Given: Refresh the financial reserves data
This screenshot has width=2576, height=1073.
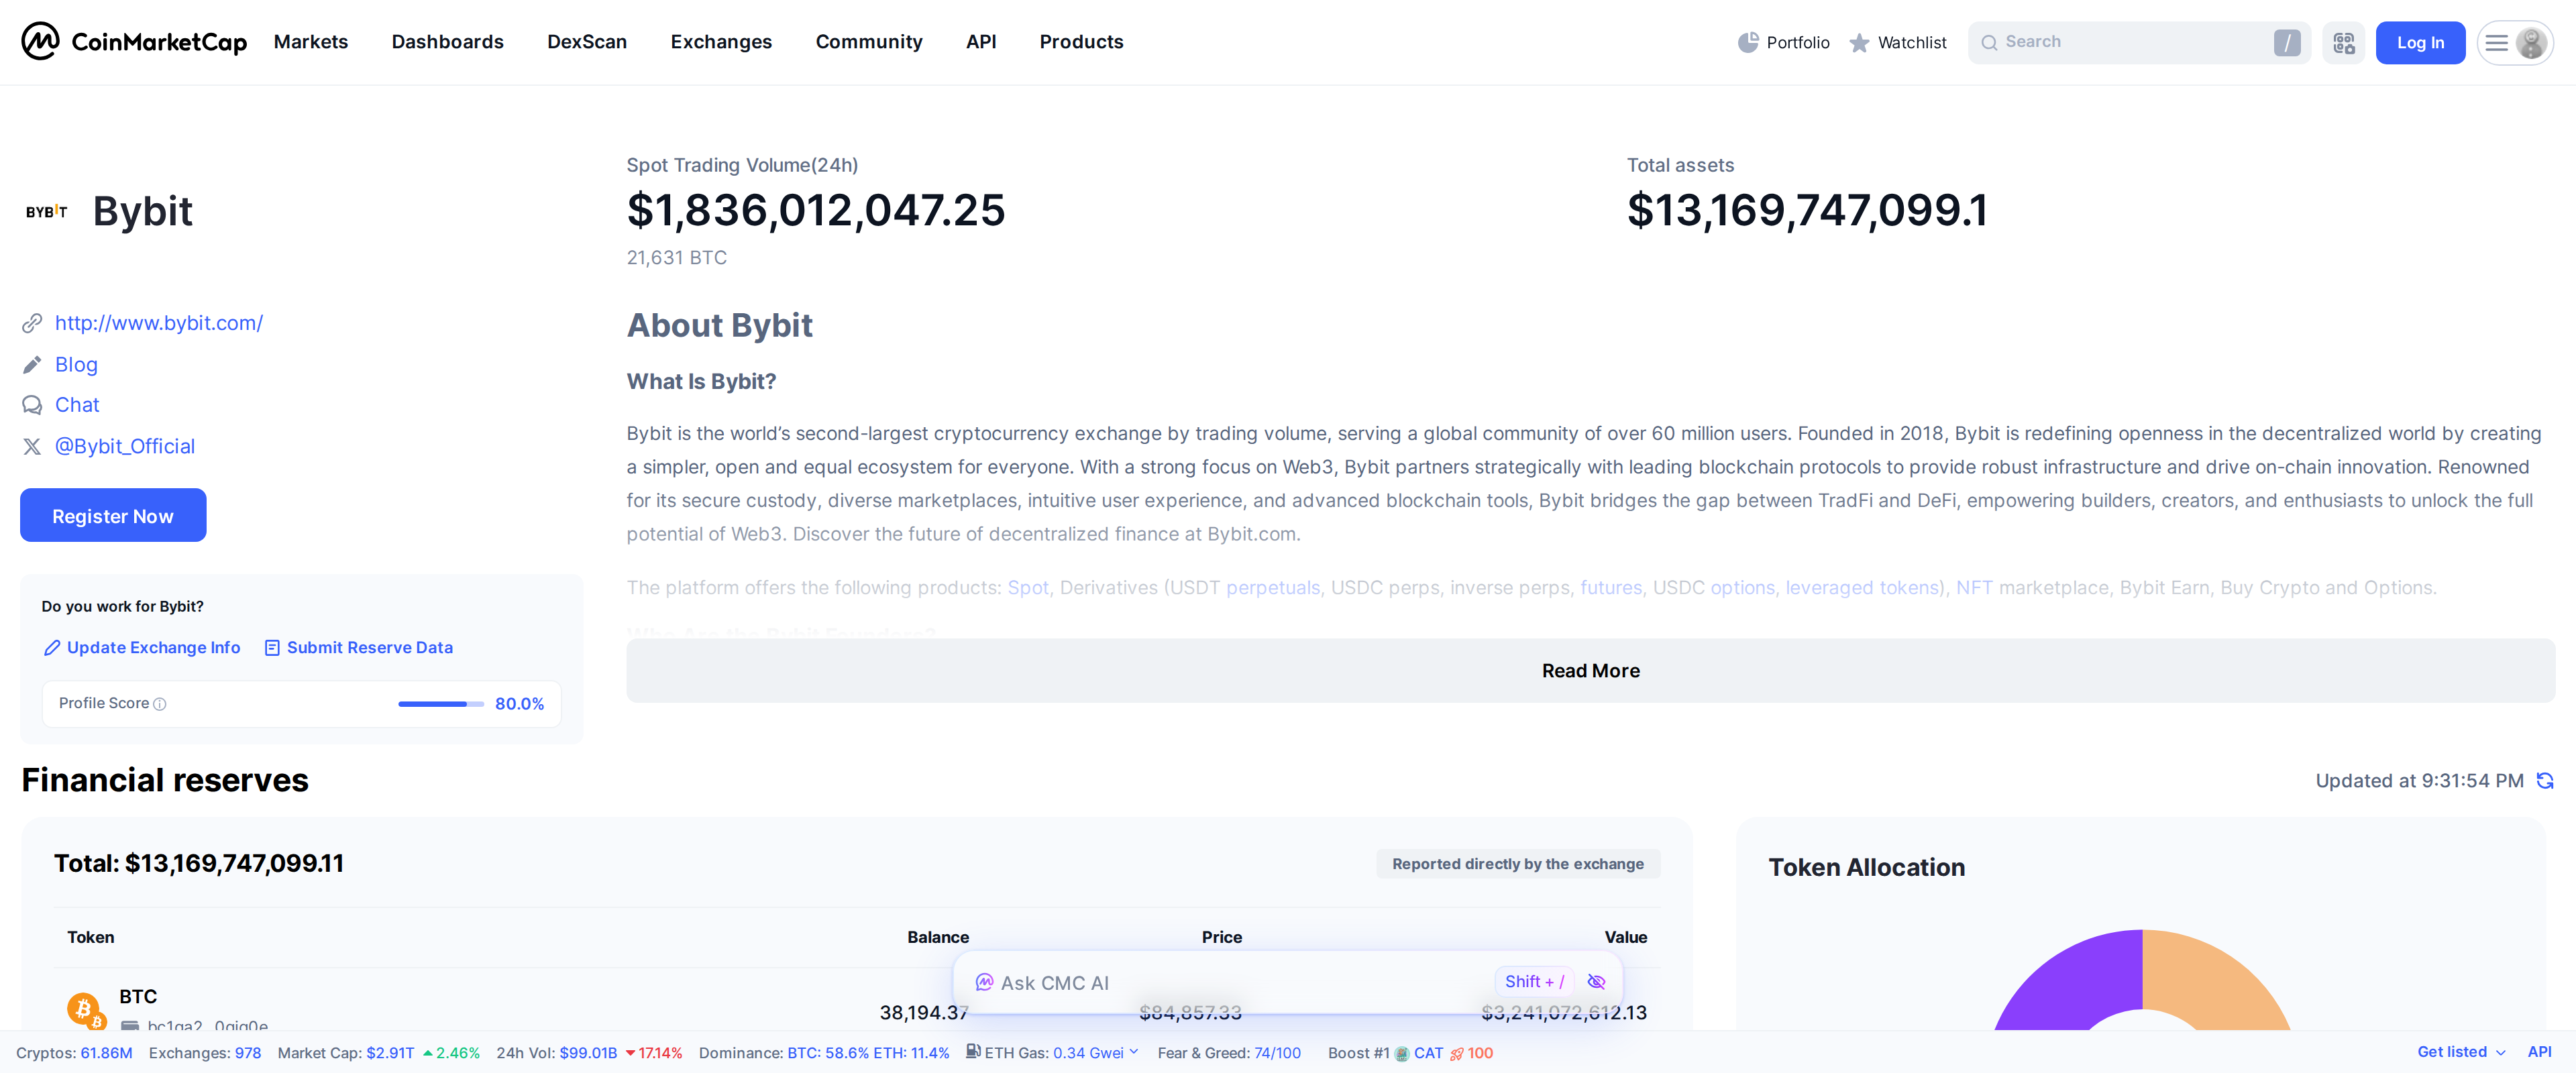Looking at the screenshot, I should tap(2546, 780).
